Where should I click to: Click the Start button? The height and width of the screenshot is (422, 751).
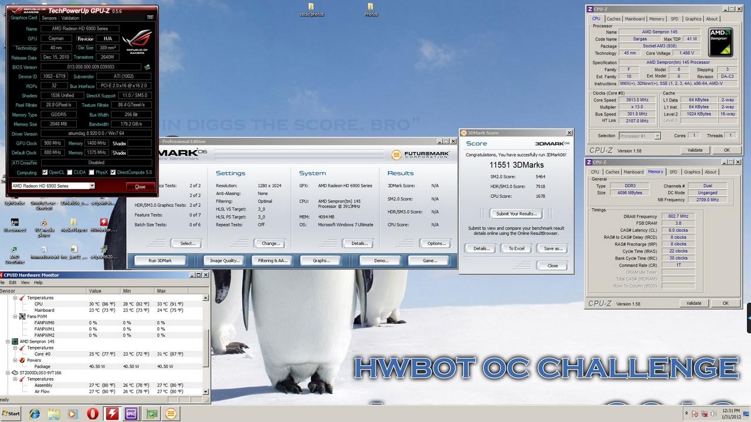12,414
